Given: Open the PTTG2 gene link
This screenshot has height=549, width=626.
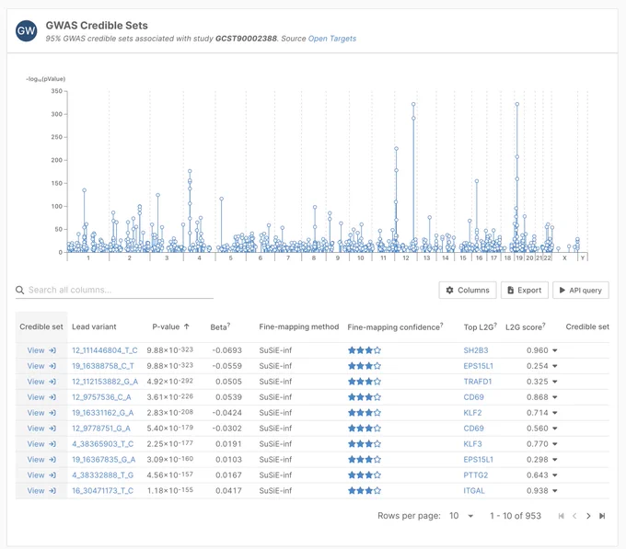Looking at the screenshot, I should click(x=476, y=475).
